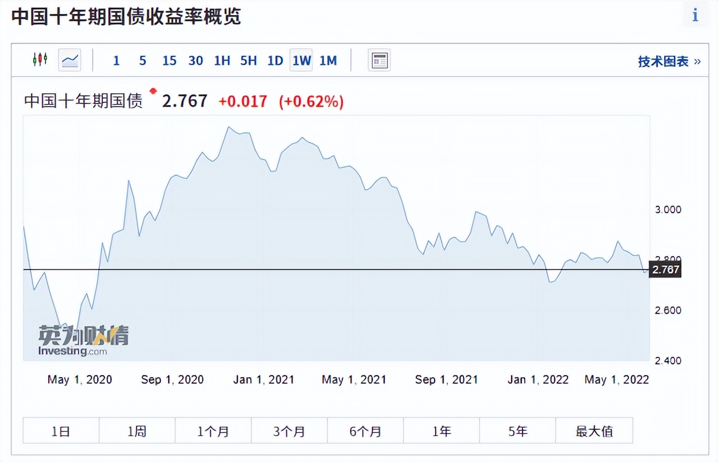Image resolution: width=718 pixels, height=462 pixels.
Task: Select the line/area chart style icon
Action: 69,60
